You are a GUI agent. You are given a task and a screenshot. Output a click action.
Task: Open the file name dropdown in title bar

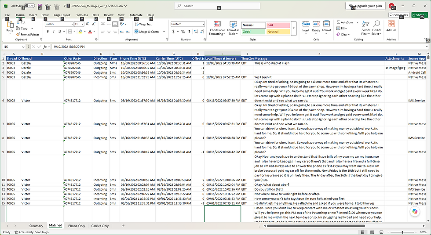point(126,6)
